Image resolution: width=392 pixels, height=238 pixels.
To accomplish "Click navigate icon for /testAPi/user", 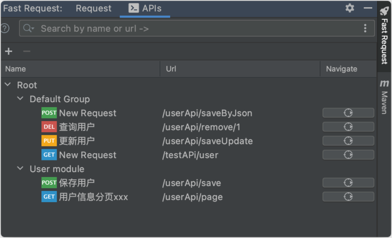I will pyautogui.click(x=348, y=155).
